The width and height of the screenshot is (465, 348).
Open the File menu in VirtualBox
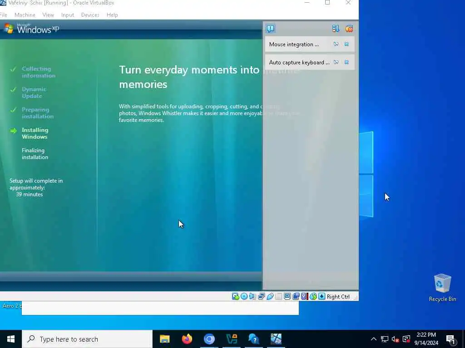pyautogui.click(x=3, y=15)
